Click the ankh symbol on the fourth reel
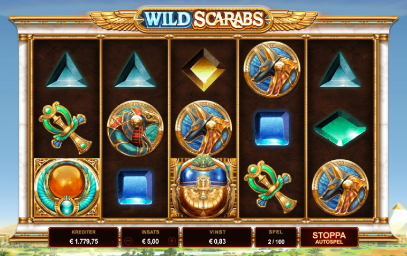Viewport: 407px width, 256px height. click(x=270, y=187)
